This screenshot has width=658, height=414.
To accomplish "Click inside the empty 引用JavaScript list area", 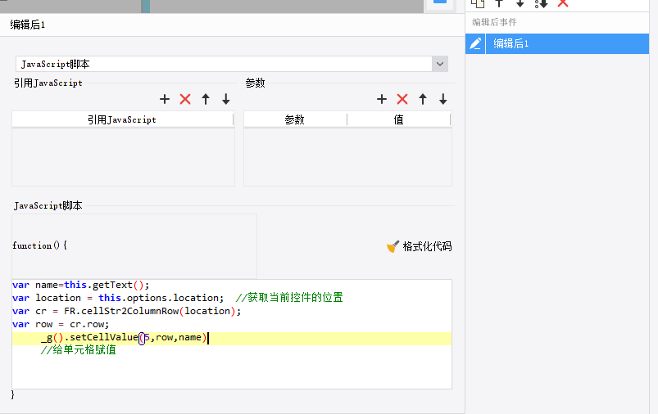I will point(123,156).
